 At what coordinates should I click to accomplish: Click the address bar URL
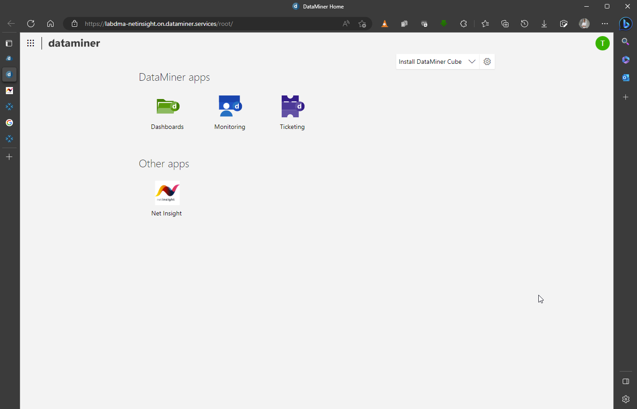(158, 24)
